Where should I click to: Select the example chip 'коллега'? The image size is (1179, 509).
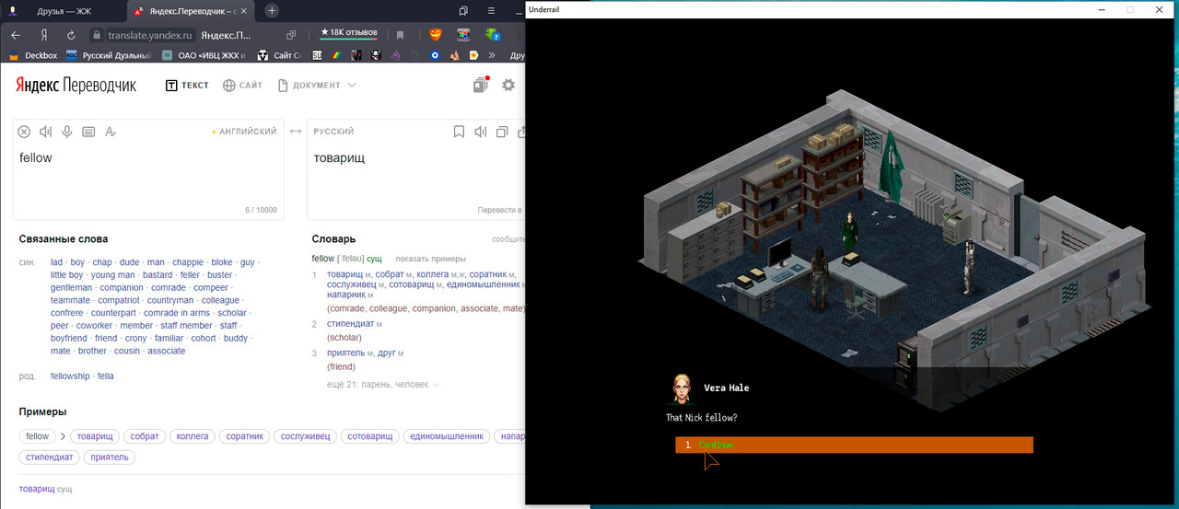coord(193,436)
